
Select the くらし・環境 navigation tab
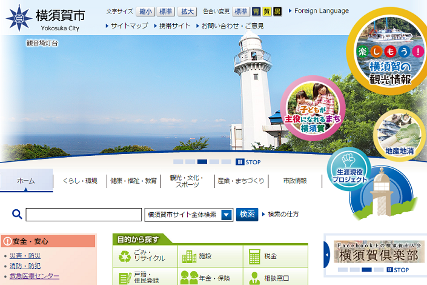pos(80,181)
